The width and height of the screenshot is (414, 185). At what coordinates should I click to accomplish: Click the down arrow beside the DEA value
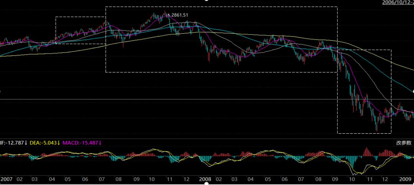coord(59,143)
